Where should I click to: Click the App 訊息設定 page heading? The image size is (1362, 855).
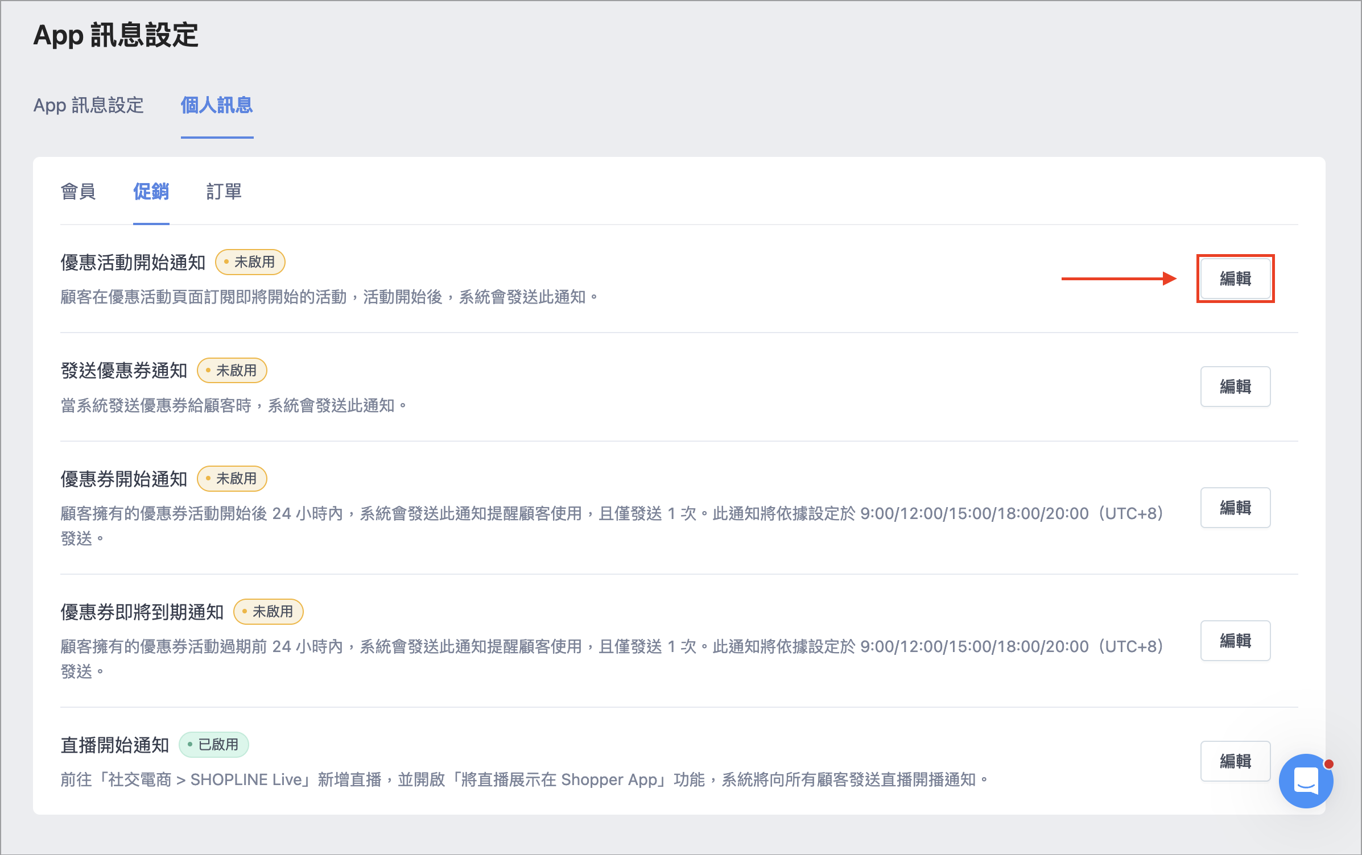(115, 35)
